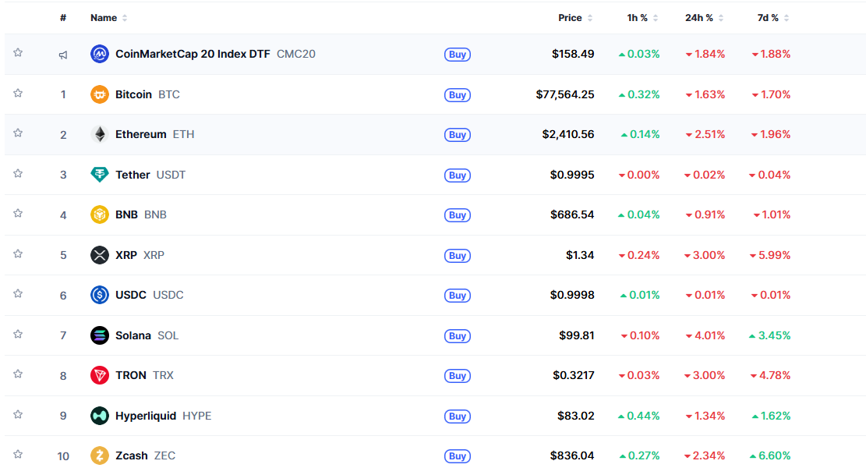This screenshot has width=866, height=475.
Task: Sort by 24h % change
Action: (704, 18)
